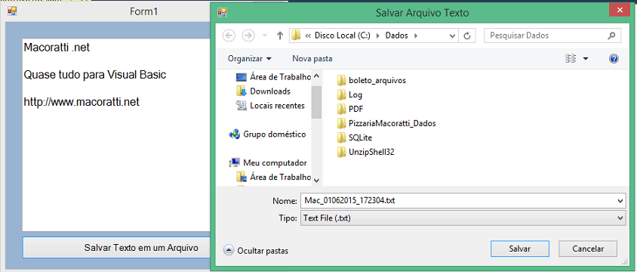
Task: Click the Macoratti .net line in Form1
Action: [57, 48]
